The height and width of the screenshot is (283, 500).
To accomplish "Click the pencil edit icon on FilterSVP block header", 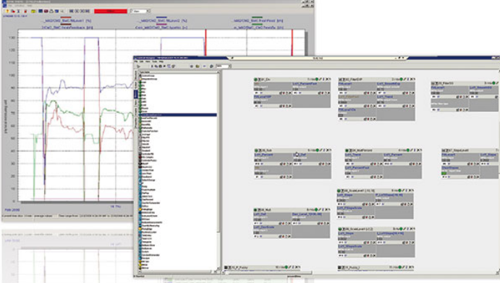I will tap(404, 79).
